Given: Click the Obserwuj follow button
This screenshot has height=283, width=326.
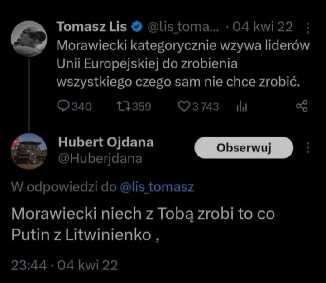Looking at the screenshot, I should [244, 148].
